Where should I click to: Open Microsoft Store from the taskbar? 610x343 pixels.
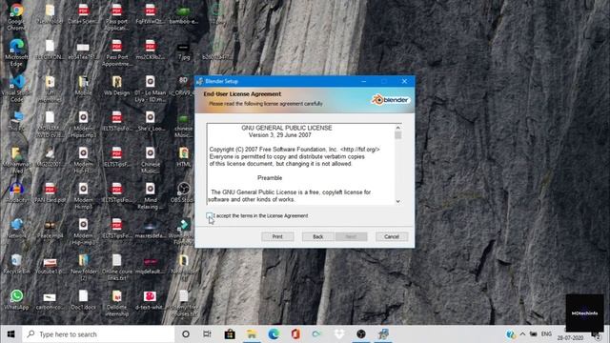pyautogui.click(x=230, y=334)
